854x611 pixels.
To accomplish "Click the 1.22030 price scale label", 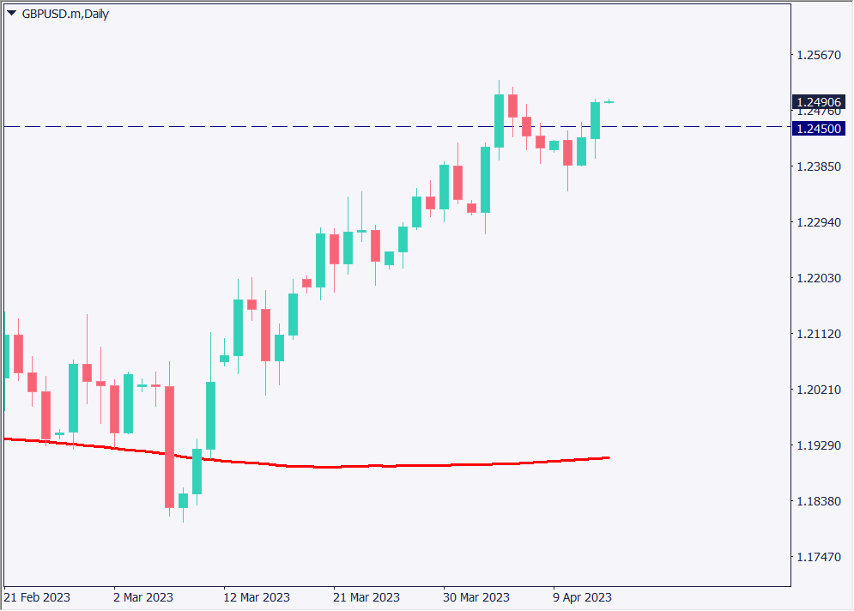I will click(x=819, y=278).
